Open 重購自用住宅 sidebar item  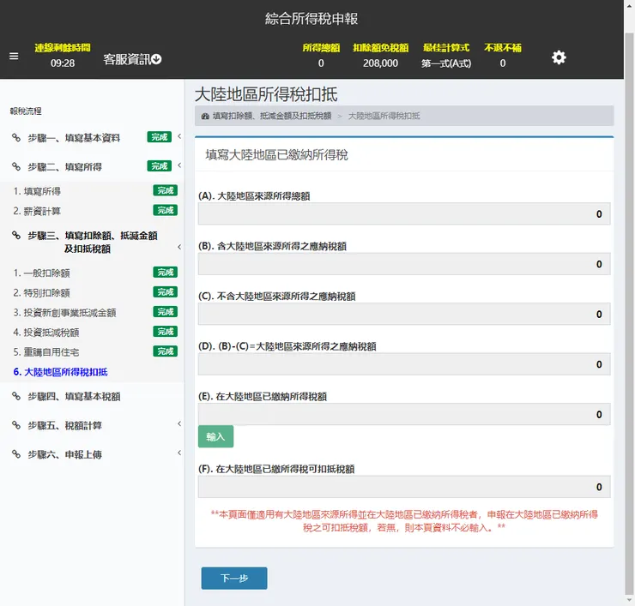tap(46, 352)
